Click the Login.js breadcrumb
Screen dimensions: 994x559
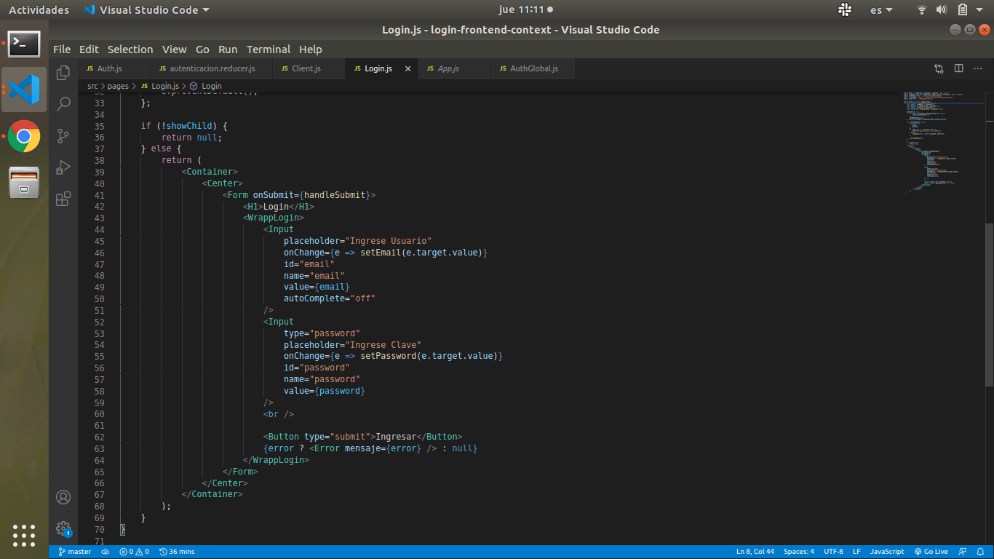pyautogui.click(x=159, y=86)
